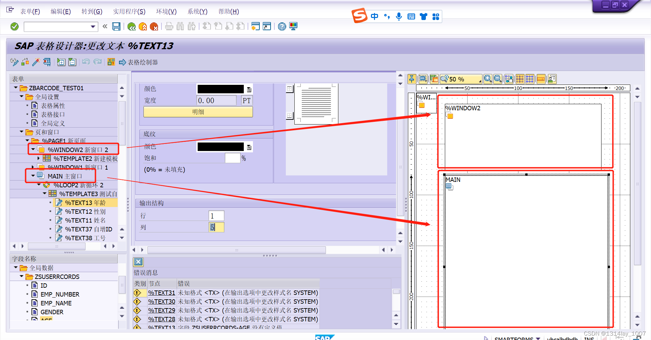Image resolution: width=651 pixels, height=340 pixels.
Task: Click the Print icon in standard toolbar
Action: (169, 26)
